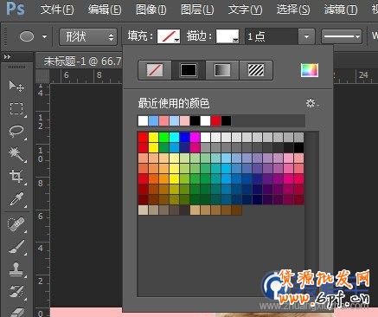Click the ellipse shape tool icon in options bar
The image size is (378, 317).
pyautogui.click(x=27, y=36)
